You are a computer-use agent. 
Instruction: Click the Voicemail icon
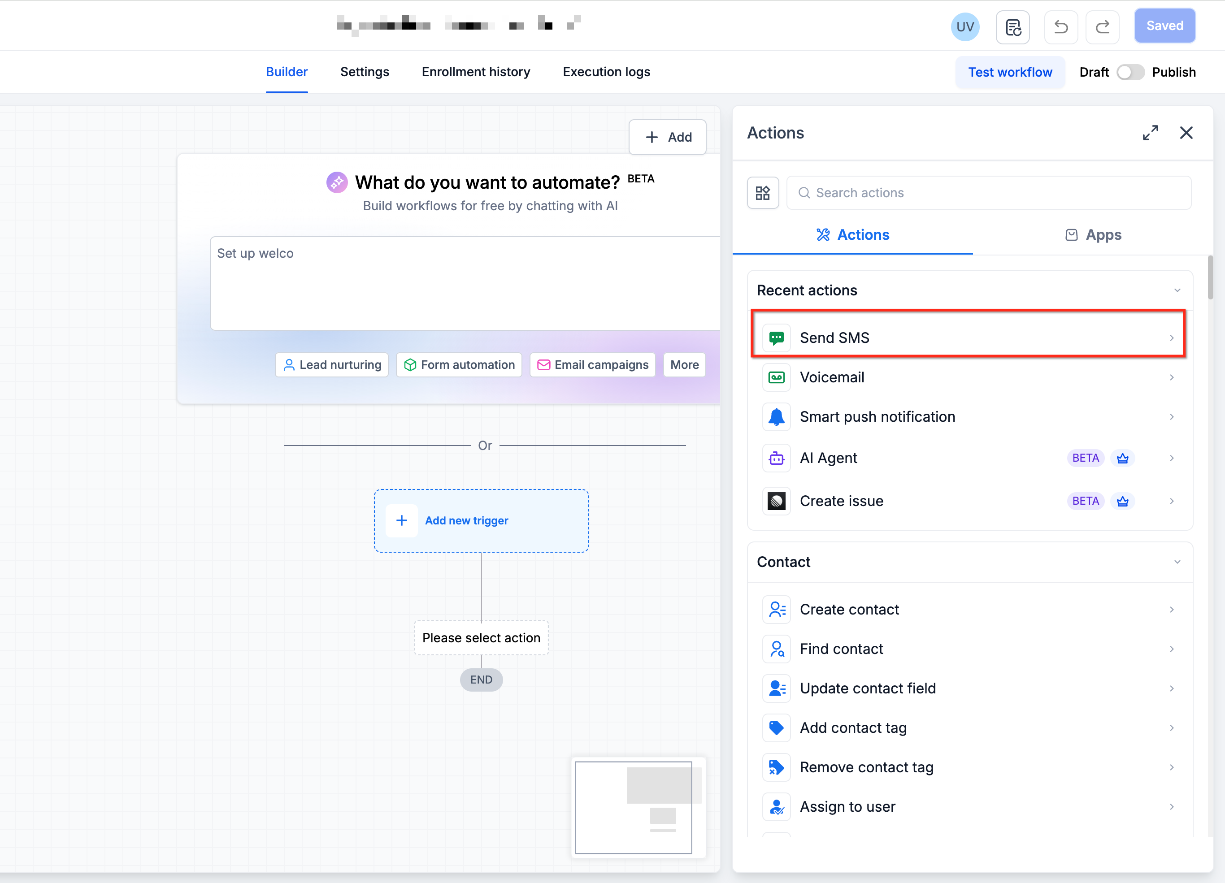776,377
